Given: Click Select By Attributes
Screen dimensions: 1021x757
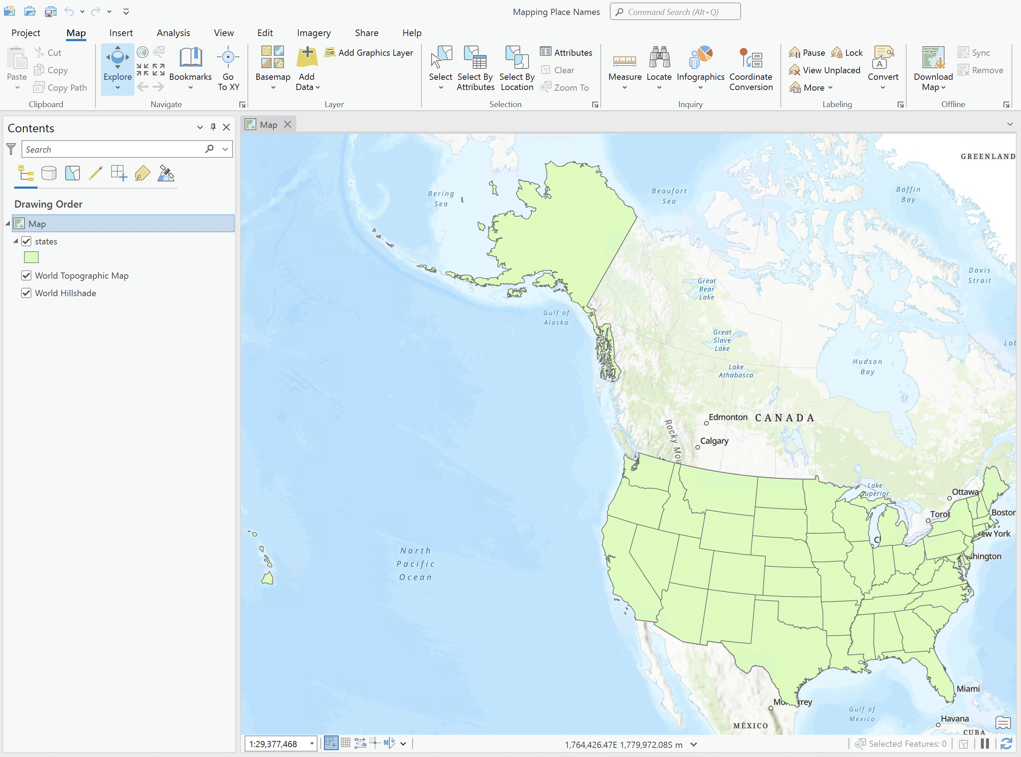Looking at the screenshot, I should [475, 69].
